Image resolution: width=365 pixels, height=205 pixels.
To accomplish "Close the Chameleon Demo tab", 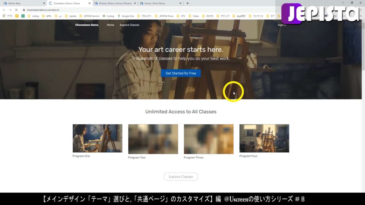I will pos(89,3).
